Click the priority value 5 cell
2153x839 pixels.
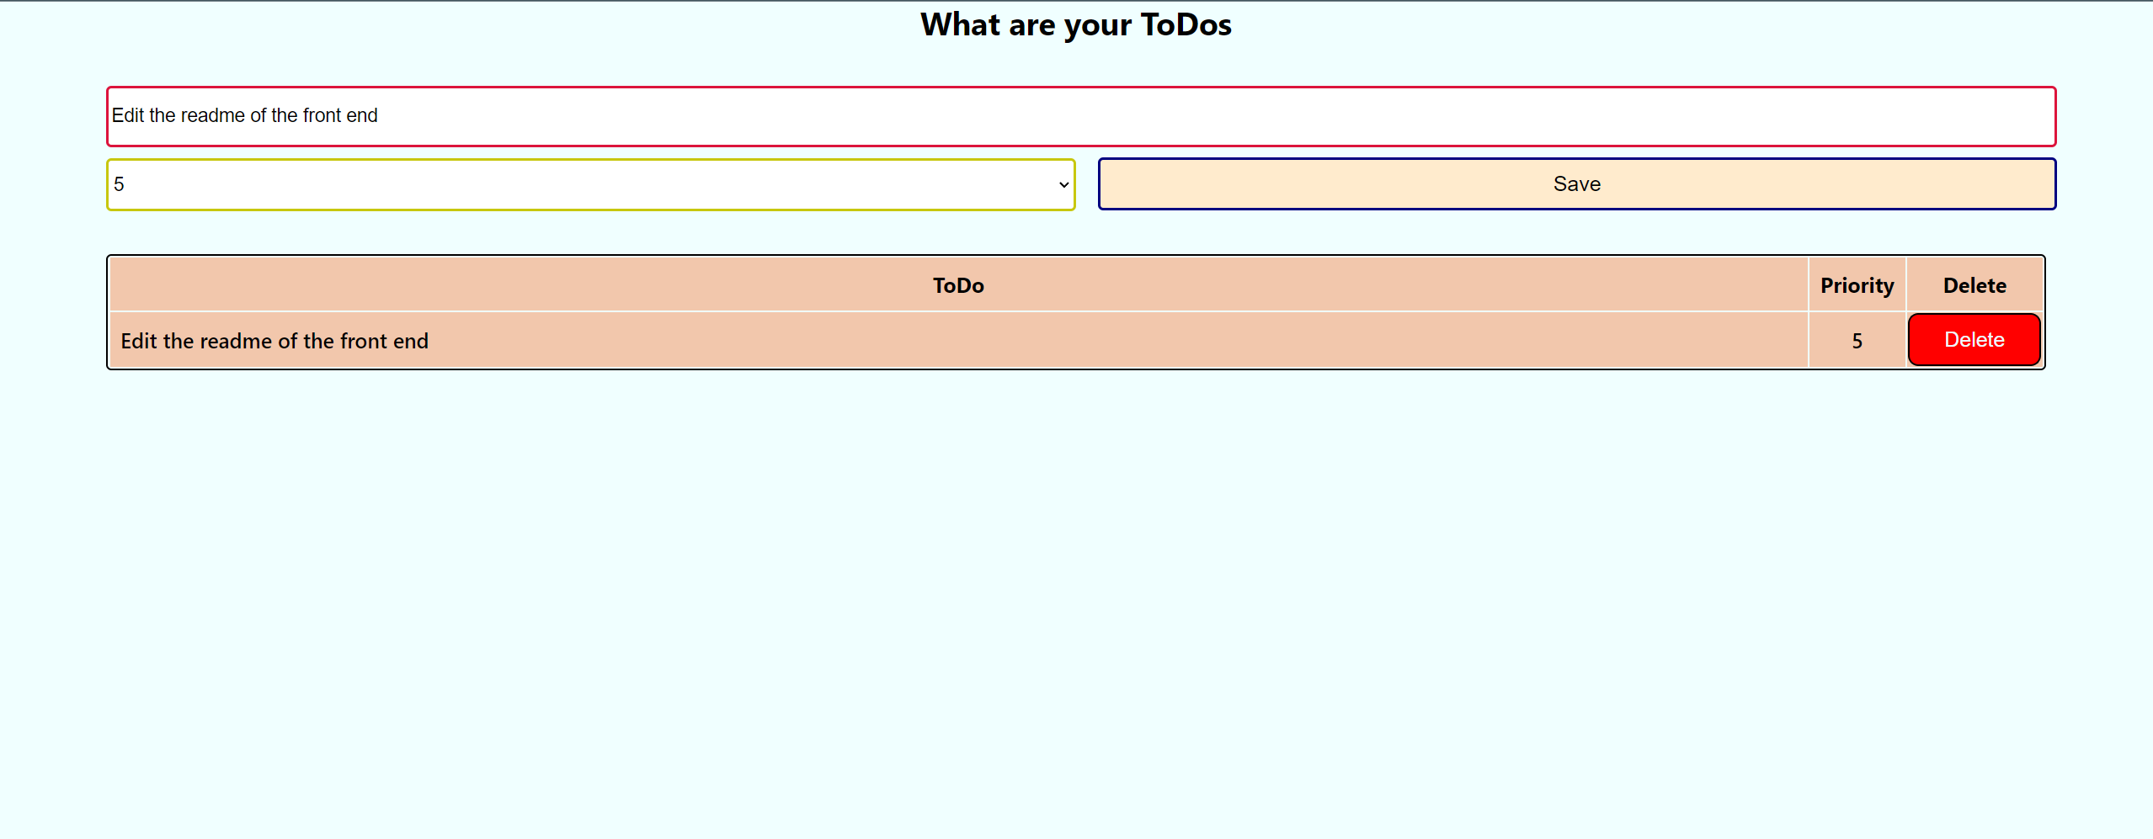pos(1856,340)
